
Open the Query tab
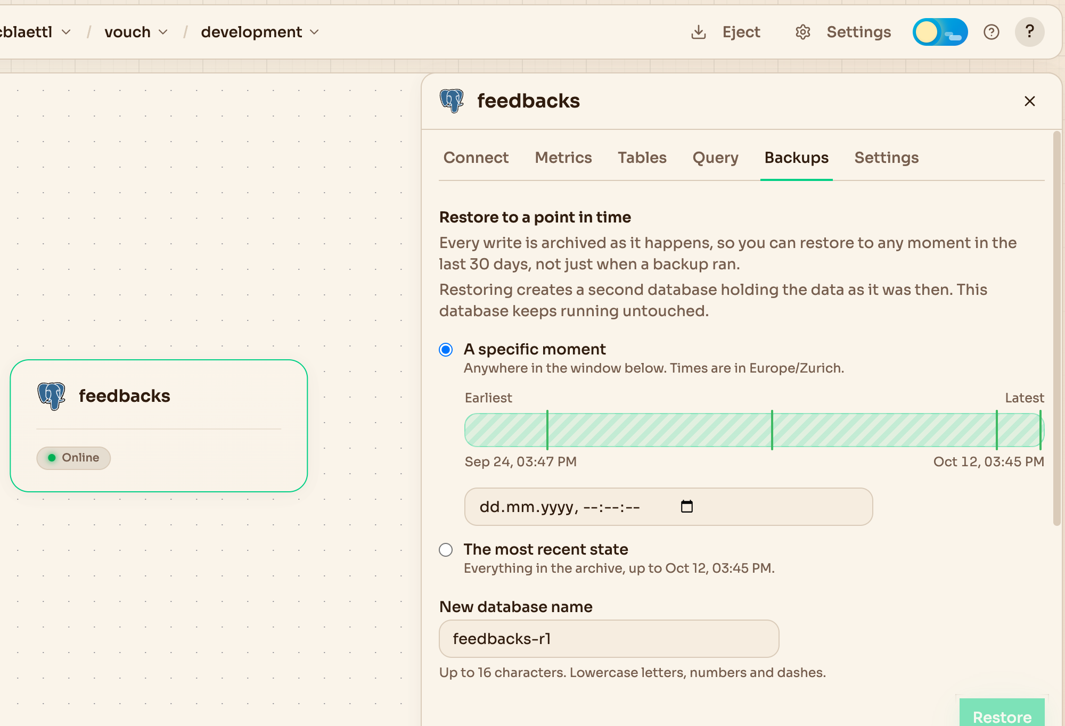[x=715, y=158]
